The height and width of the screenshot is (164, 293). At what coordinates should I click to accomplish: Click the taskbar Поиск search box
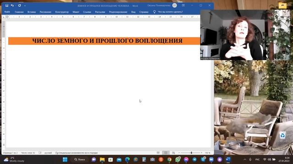tap(80, 159)
